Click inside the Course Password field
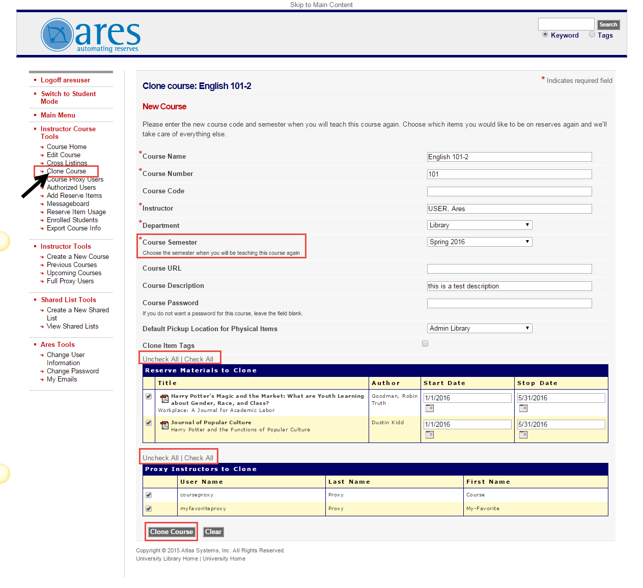 (x=509, y=303)
